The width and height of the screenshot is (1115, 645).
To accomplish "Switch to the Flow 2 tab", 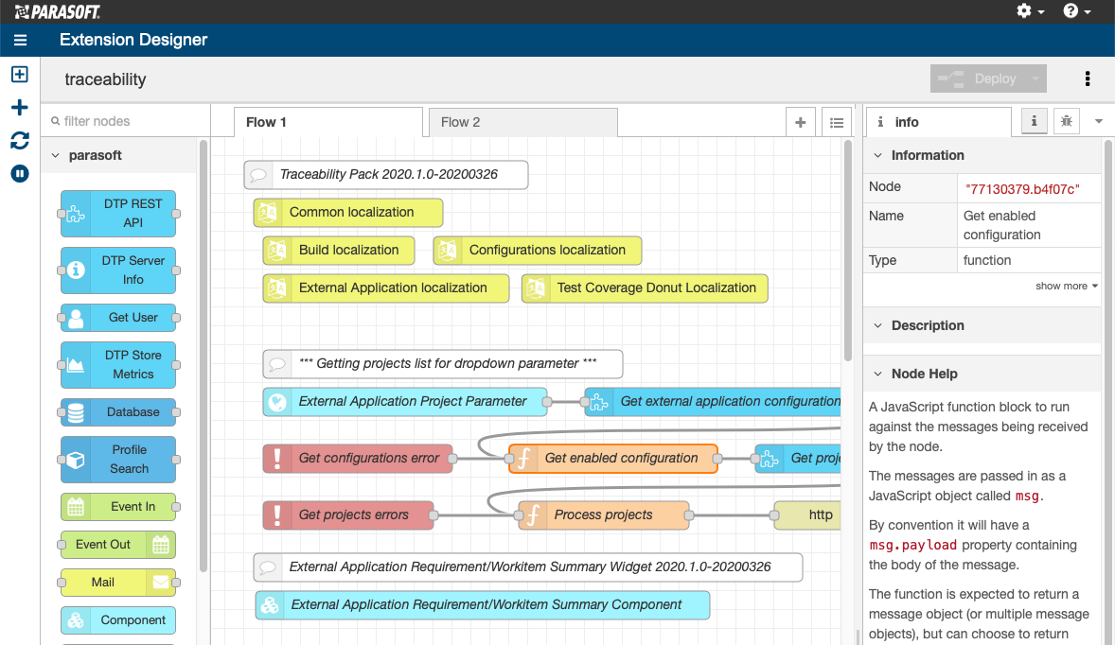I will [522, 122].
